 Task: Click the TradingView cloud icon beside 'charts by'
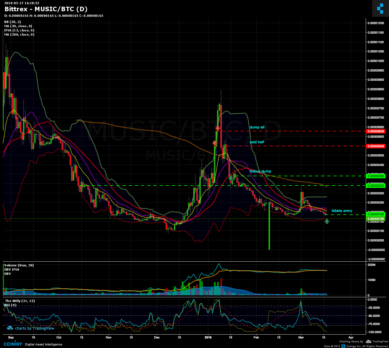pyautogui.click(x=10, y=328)
